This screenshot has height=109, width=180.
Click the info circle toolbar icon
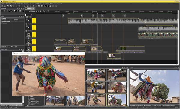coord(56,6)
